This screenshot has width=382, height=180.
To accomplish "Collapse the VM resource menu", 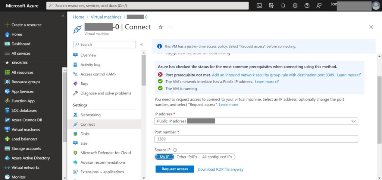I will [x=141, y=44].
